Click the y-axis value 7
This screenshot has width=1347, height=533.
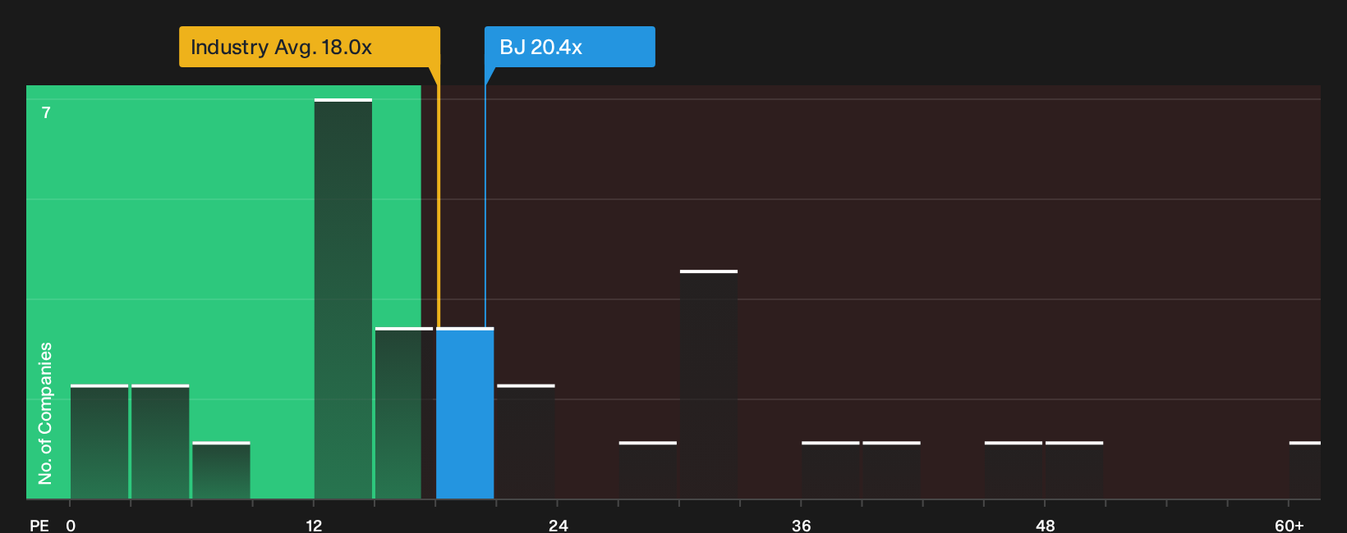(46, 112)
